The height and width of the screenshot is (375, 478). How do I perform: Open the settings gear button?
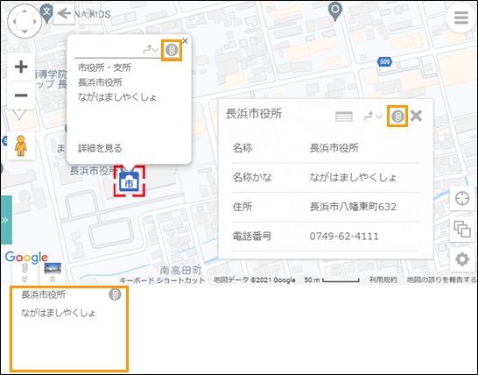(x=462, y=259)
